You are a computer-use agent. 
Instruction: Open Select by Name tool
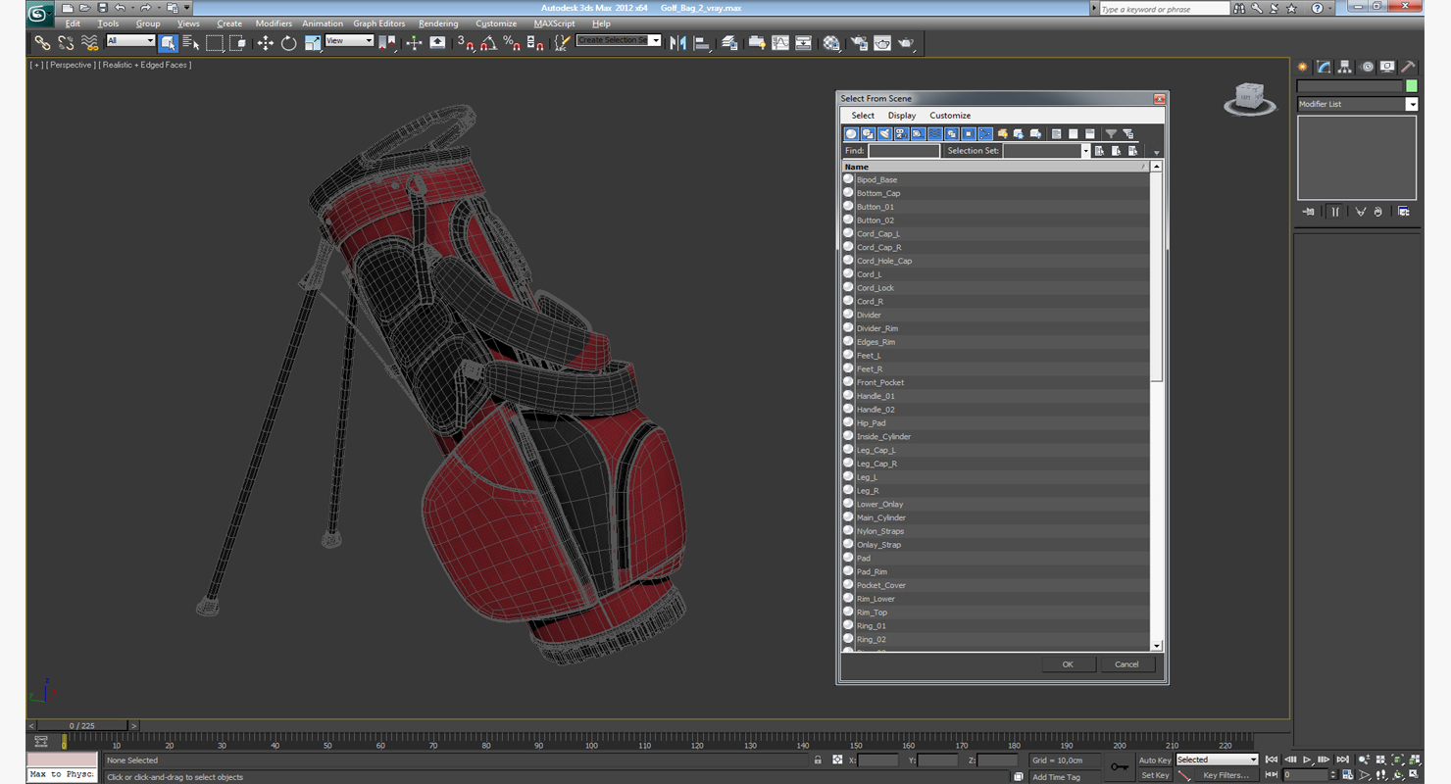click(191, 43)
